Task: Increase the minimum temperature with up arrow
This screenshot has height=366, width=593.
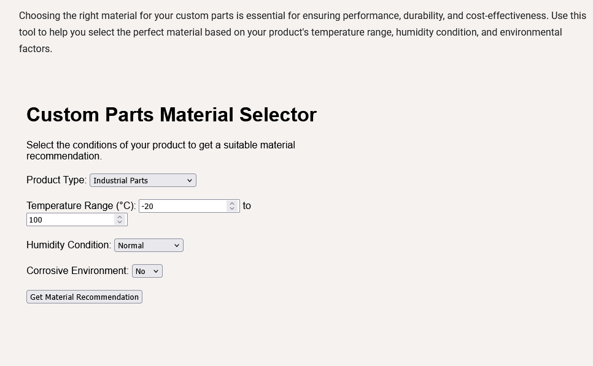Action: 232,204
